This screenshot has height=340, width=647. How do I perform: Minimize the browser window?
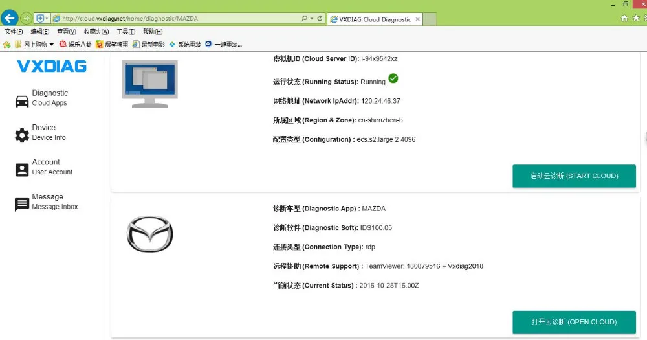[613, 5]
